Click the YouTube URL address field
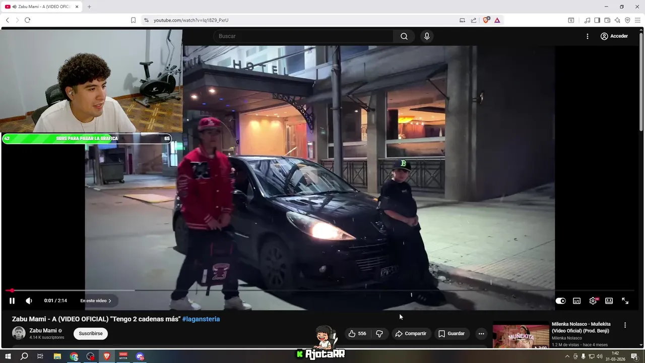 coord(302,20)
